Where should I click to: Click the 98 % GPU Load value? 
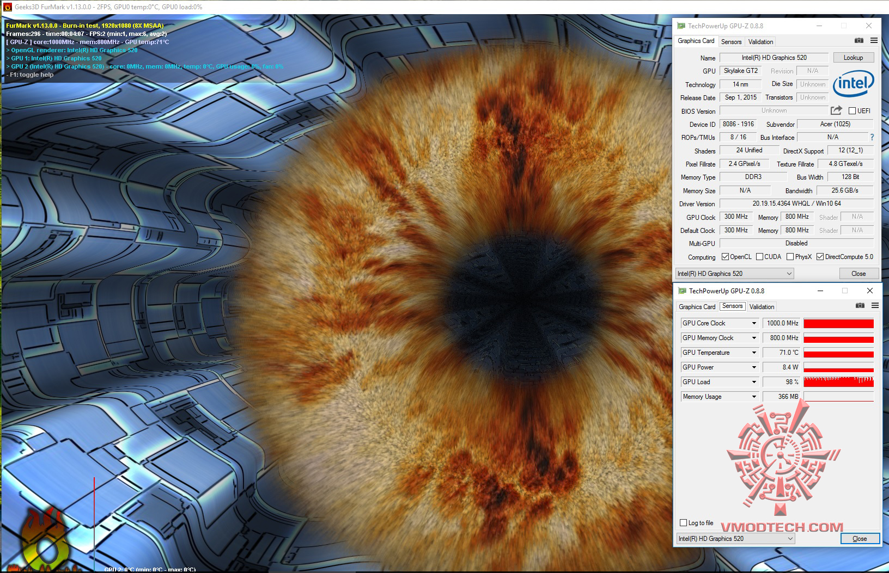coord(782,382)
